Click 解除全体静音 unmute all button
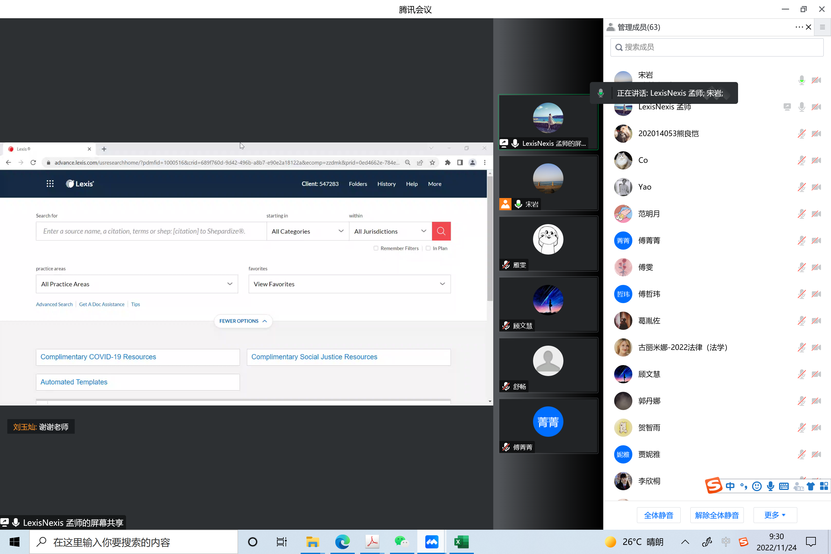 tap(717, 515)
